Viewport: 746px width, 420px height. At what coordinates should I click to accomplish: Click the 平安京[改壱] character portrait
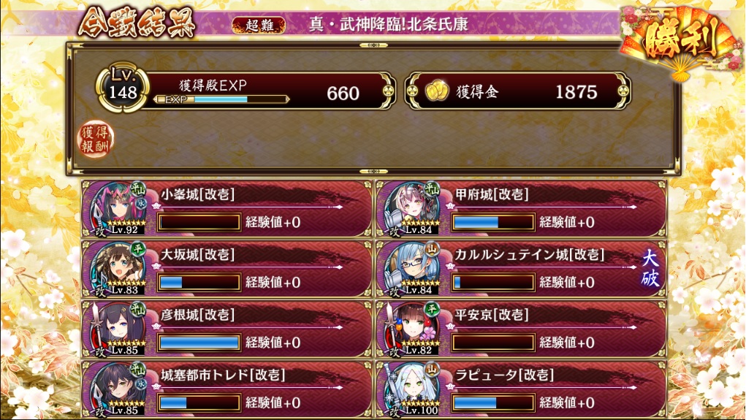412,329
